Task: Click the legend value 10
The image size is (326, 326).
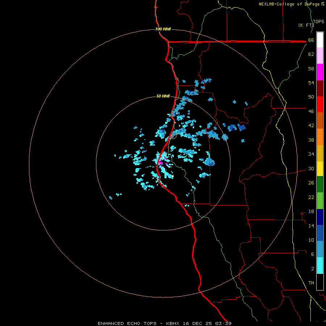Action: point(311,240)
